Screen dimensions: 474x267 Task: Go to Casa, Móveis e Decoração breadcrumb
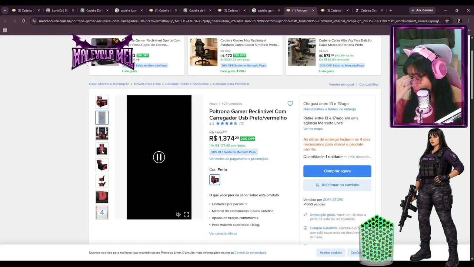pyautogui.click(x=109, y=84)
